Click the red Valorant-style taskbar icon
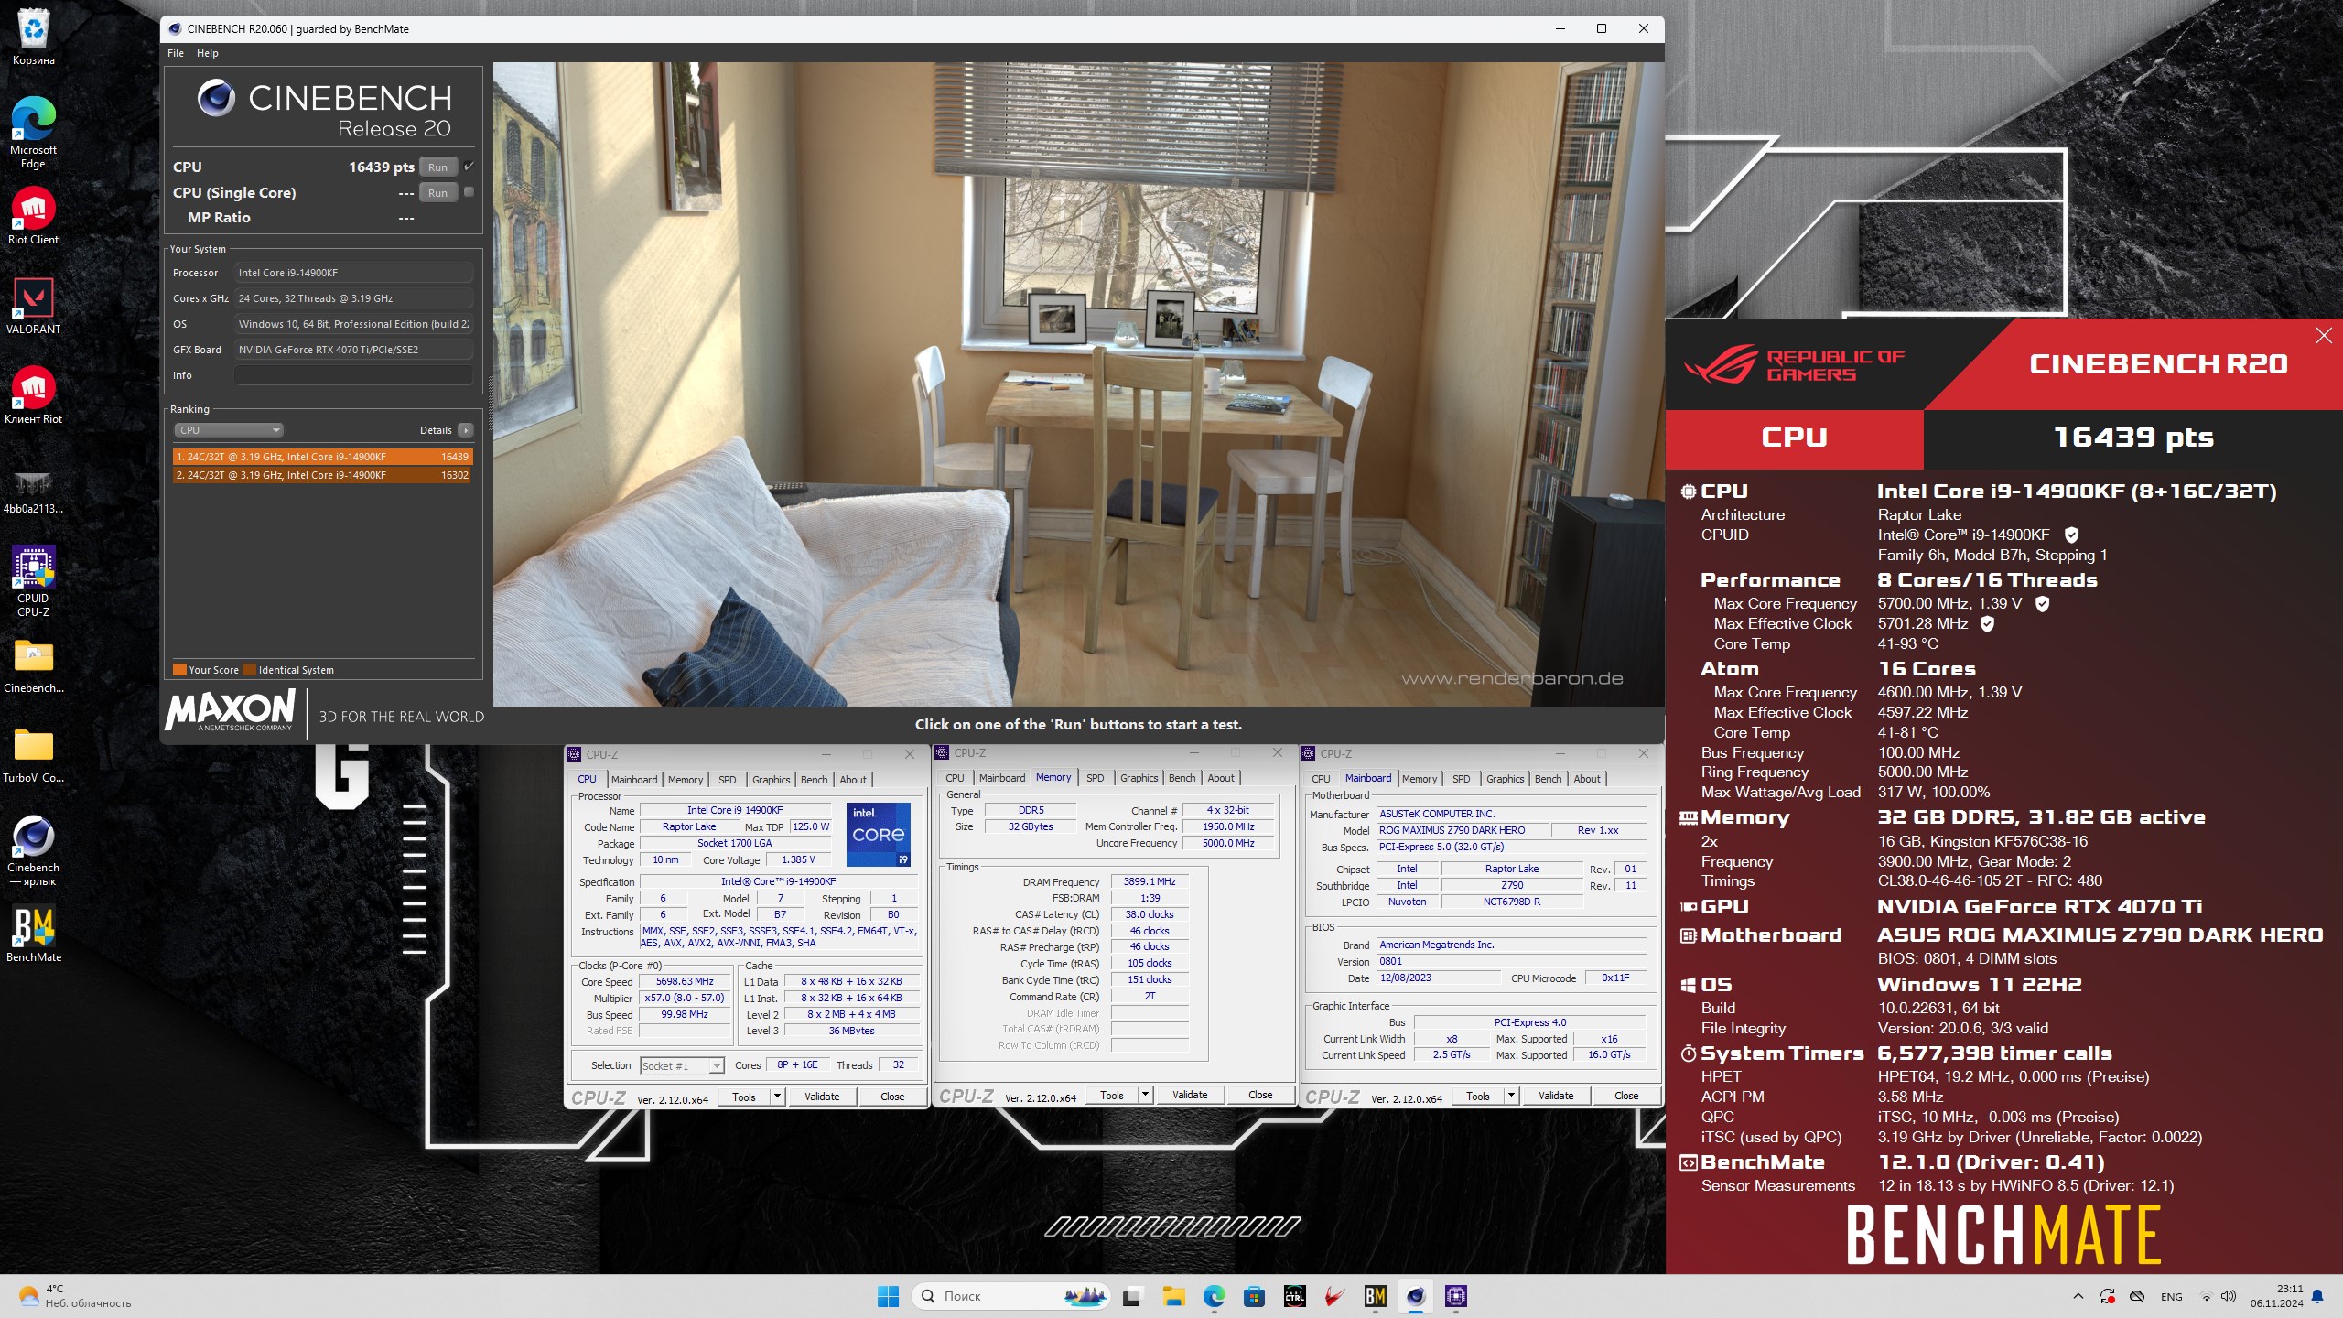 (x=1334, y=1296)
